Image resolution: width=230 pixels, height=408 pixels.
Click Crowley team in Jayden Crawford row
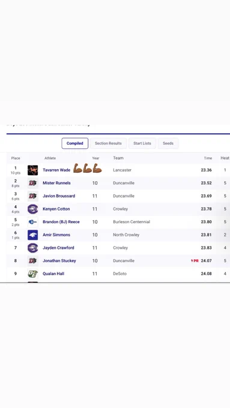coord(120,248)
